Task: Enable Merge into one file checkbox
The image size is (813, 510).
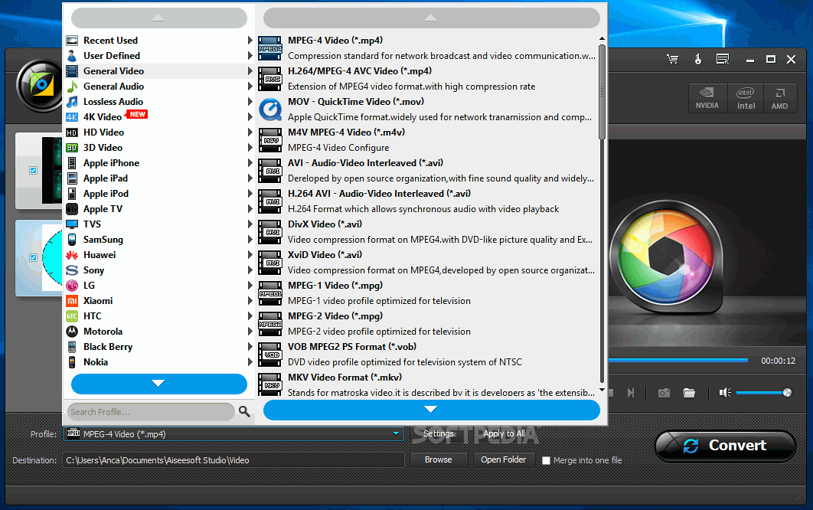Action: [546, 460]
